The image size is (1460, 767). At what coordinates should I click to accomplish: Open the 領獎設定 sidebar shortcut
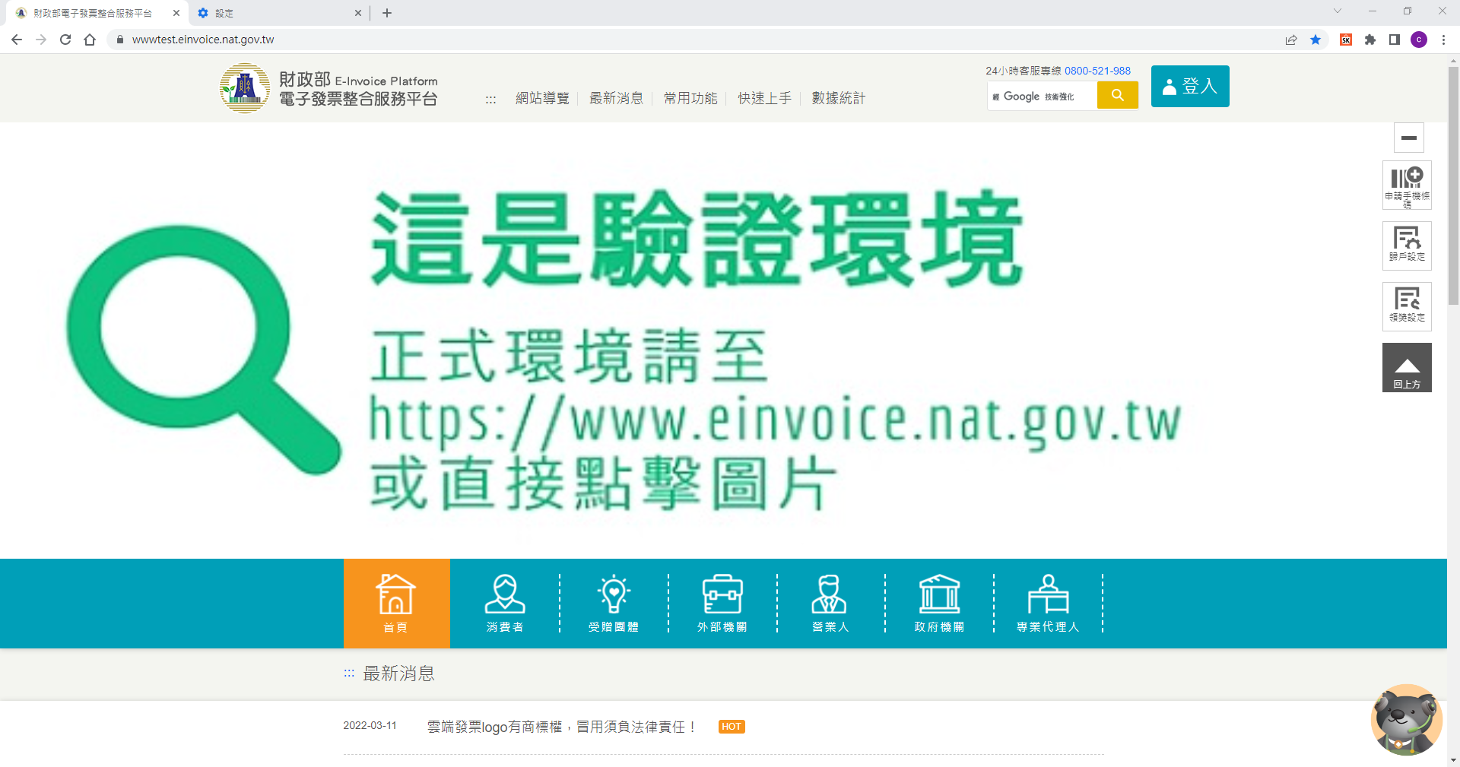[1407, 306]
